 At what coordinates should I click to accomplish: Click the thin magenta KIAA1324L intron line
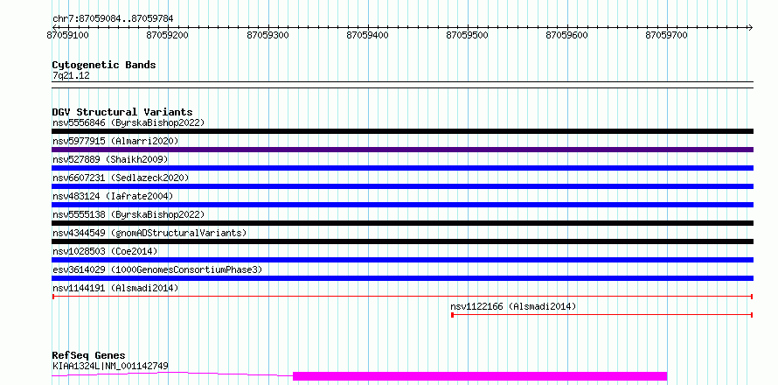pos(172,374)
